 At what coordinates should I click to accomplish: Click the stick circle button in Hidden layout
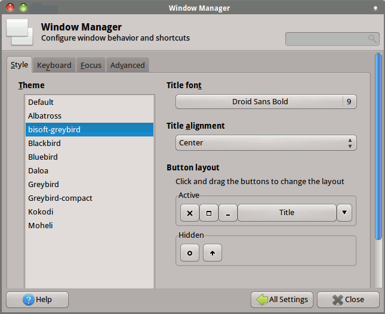190,253
